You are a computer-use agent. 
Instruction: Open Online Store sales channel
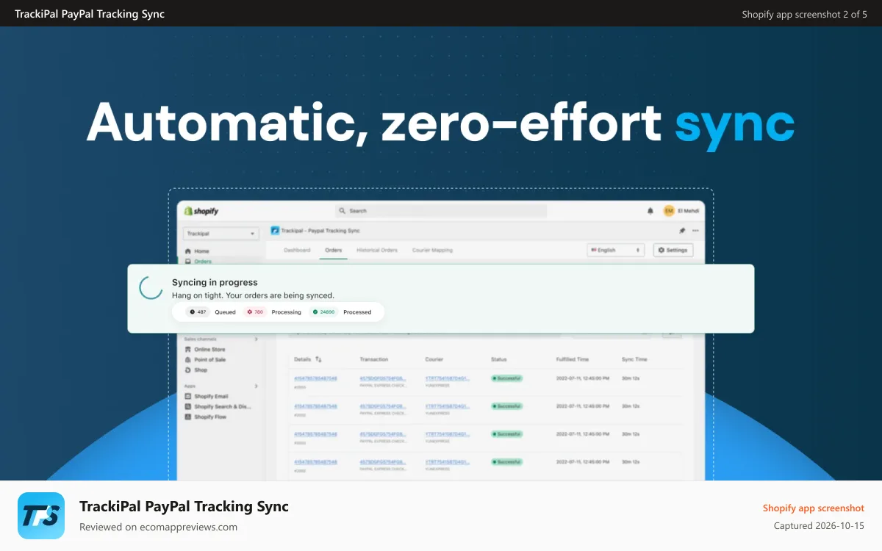[209, 350]
